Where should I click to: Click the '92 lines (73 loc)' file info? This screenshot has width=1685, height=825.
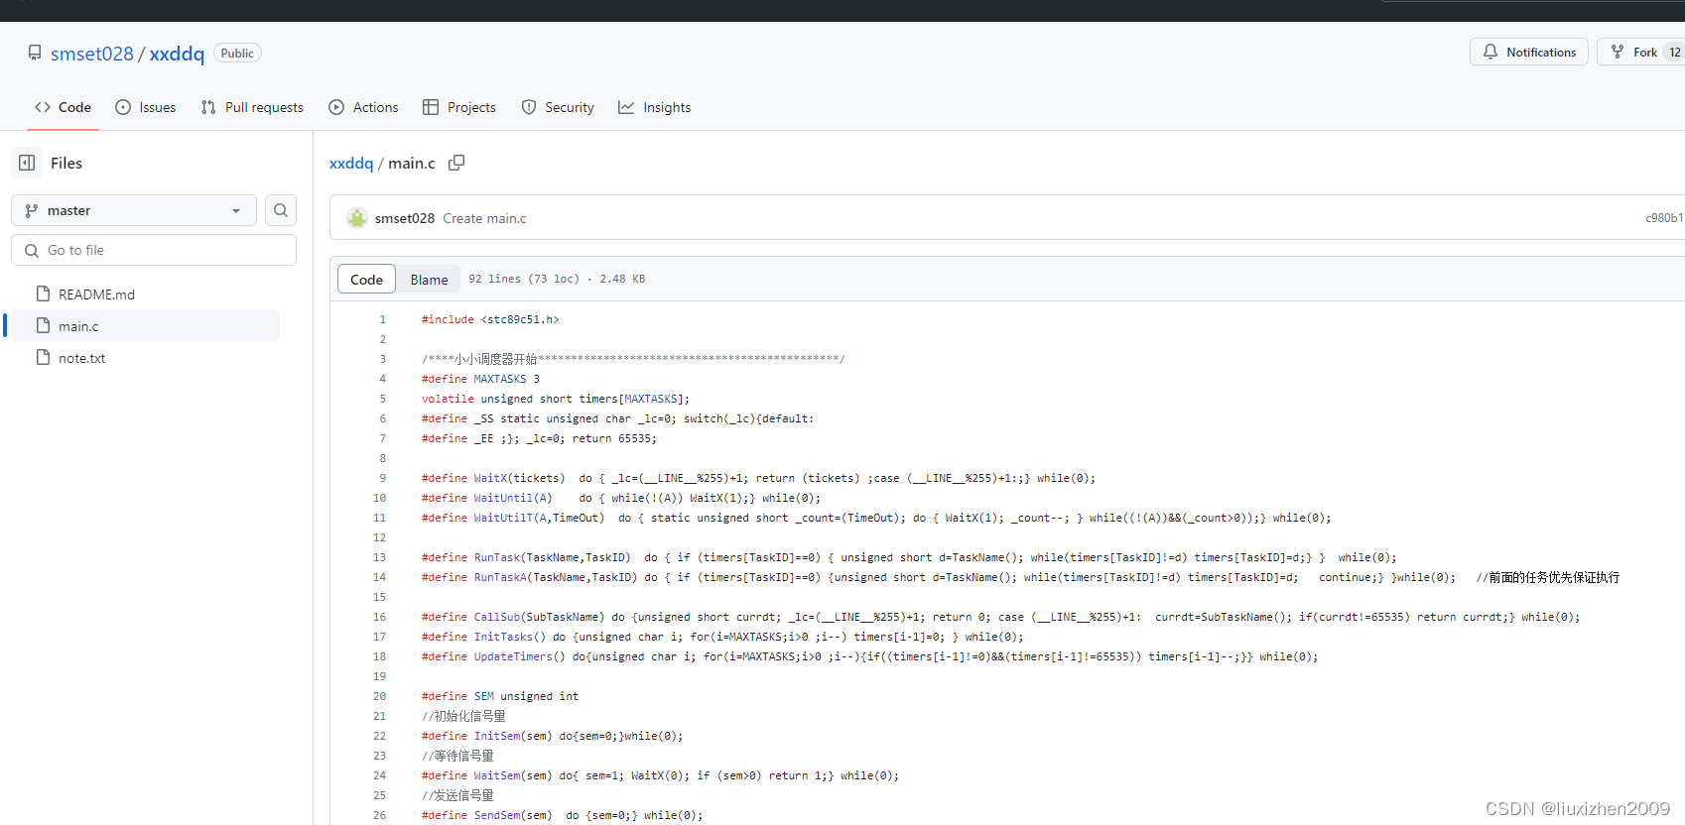[524, 279]
